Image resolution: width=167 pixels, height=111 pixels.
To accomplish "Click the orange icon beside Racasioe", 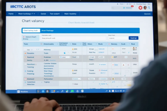I will (x=25, y=53).
